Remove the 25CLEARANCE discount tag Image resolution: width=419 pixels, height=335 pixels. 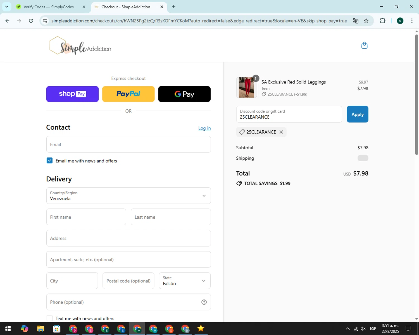(281, 132)
